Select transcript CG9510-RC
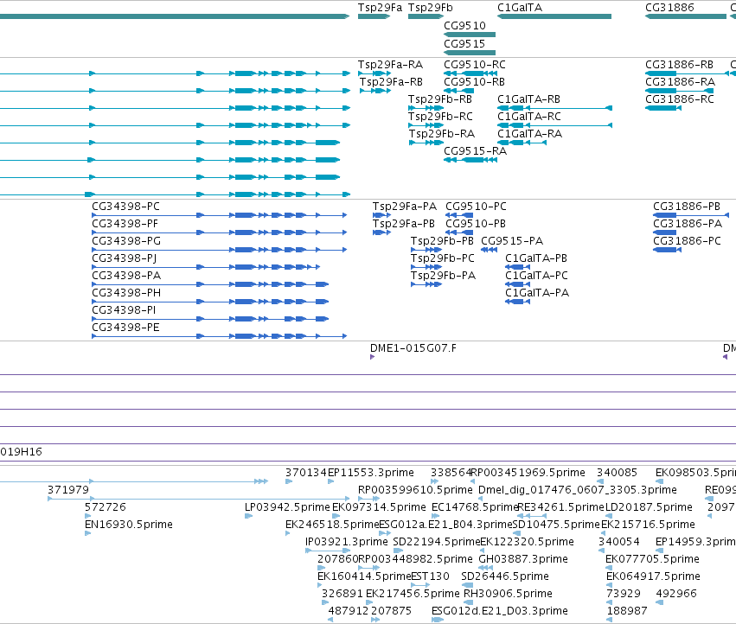Image resolution: width=736 pixels, height=624 pixels. 475,65
